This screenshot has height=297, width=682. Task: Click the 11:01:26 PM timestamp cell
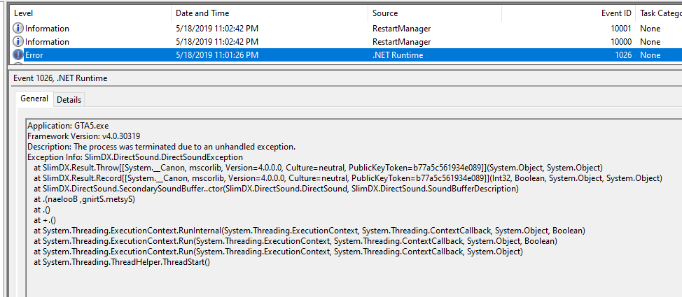click(x=217, y=55)
